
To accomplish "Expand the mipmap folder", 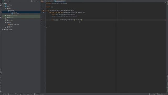I will click(x=6, y=26).
